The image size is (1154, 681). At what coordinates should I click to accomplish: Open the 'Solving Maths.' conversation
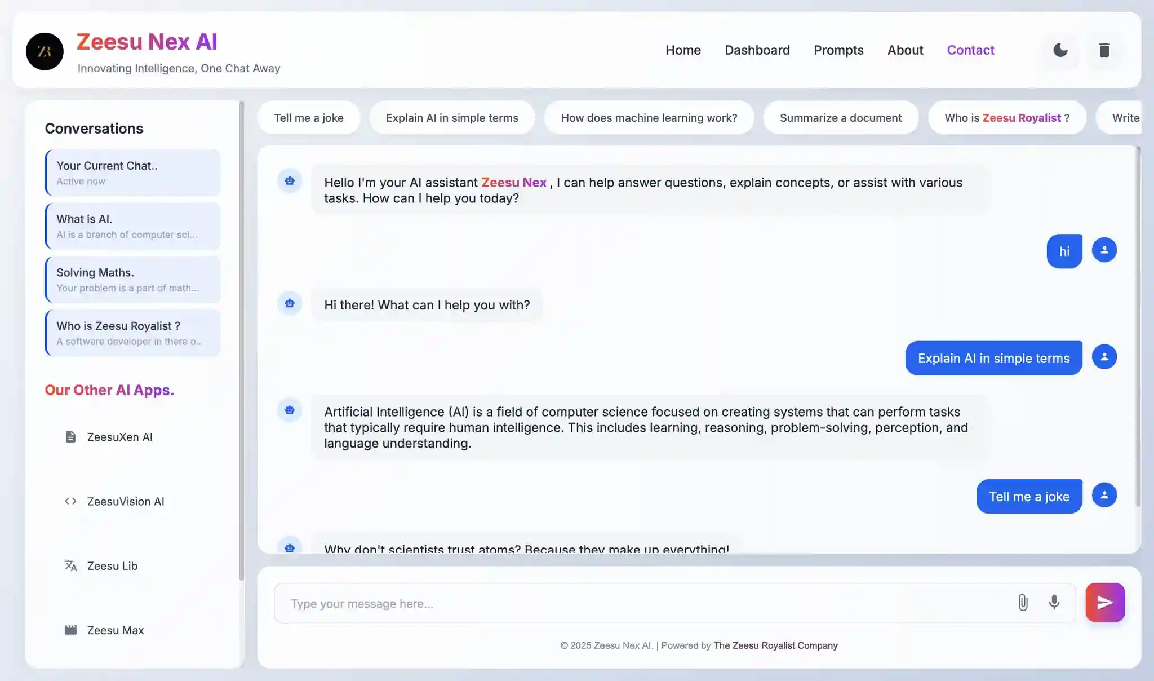click(132, 280)
